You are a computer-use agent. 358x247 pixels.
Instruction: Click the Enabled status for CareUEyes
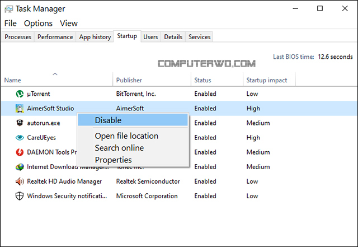[x=205, y=138]
